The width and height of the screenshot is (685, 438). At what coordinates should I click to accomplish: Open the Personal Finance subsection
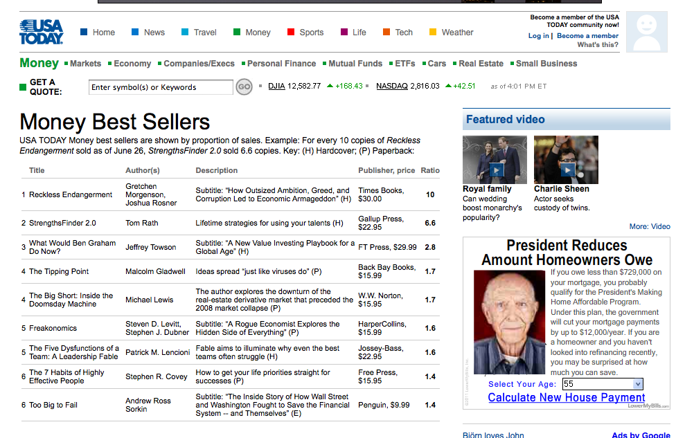tap(281, 64)
